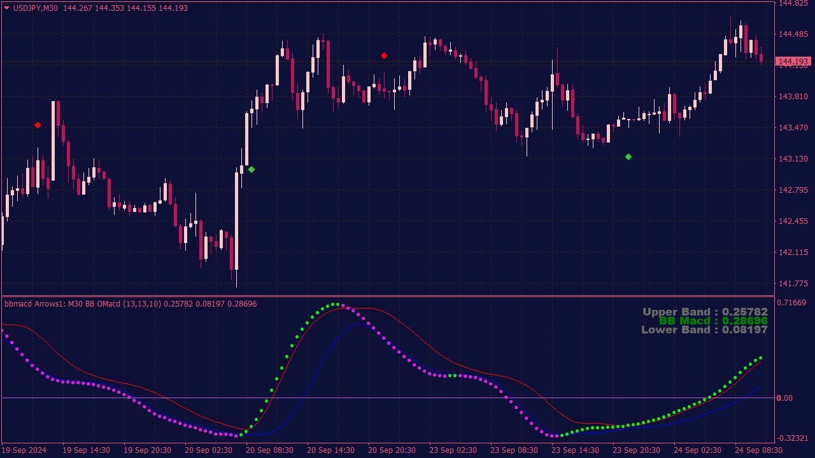Viewport: 815px width, 458px height.
Task: Click the 23 Sep 20:30 time label
Action: 636,450
